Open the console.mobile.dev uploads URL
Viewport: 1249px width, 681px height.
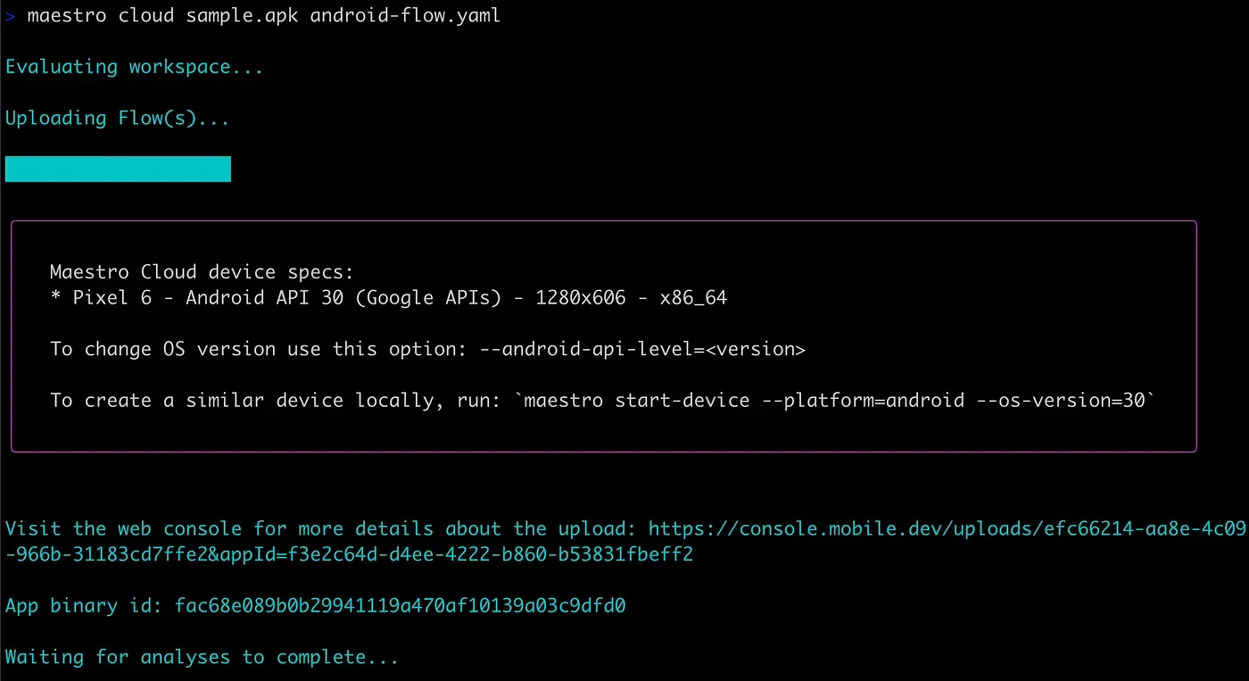click(x=946, y=528)
